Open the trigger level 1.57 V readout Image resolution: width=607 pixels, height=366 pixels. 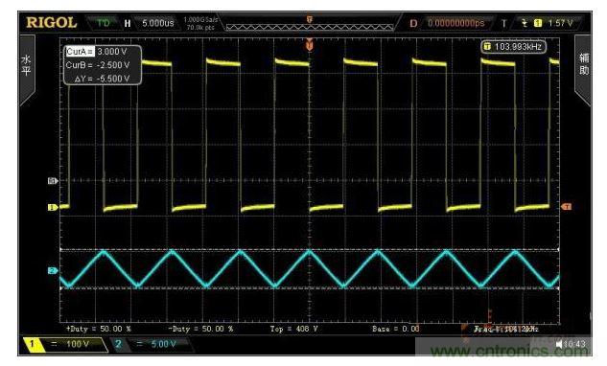560,23
